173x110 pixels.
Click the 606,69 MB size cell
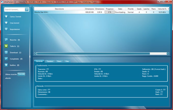[89, 12]
